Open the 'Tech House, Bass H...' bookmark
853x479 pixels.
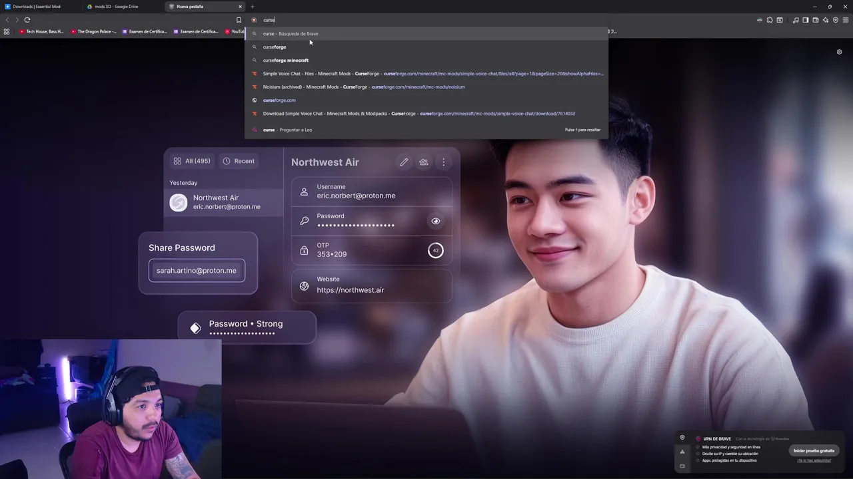click(41, 31)
